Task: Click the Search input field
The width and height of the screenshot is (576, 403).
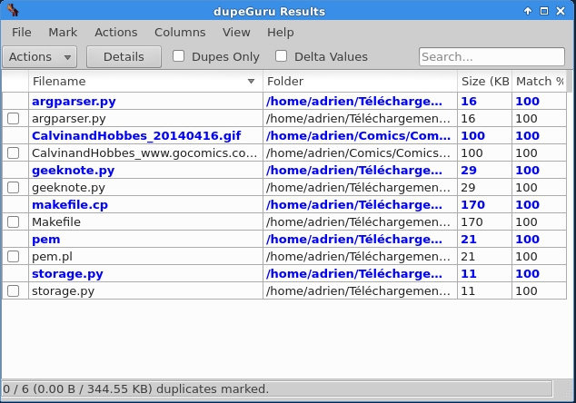Action: [x=492, y=56]
